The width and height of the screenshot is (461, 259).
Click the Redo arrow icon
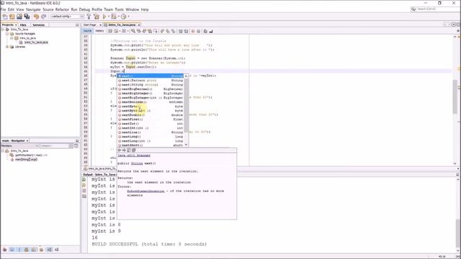(43, 17)
